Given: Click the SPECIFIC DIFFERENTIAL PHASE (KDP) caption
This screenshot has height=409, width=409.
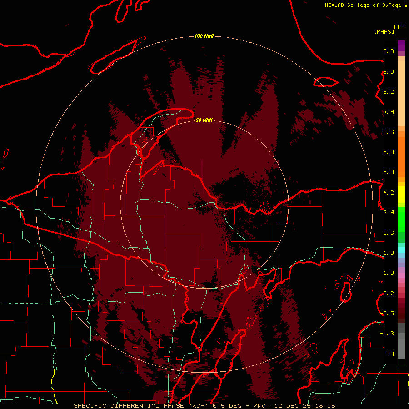Looking at the screenshot, I should [141, 406].
